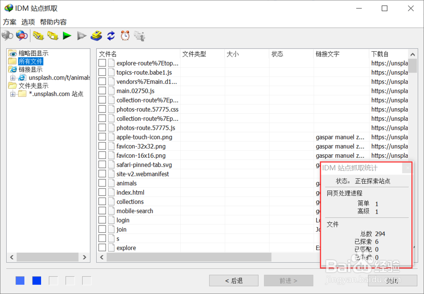424x294 pixels.
Task: Check the login row checkbox
Action: tap(102, 220)
